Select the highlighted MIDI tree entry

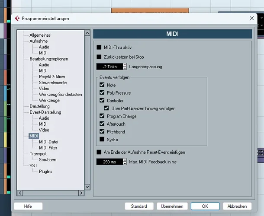point(34,136)
